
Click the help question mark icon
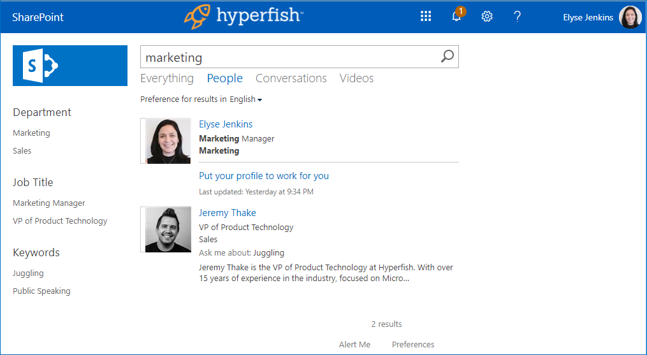click(517, 17)
